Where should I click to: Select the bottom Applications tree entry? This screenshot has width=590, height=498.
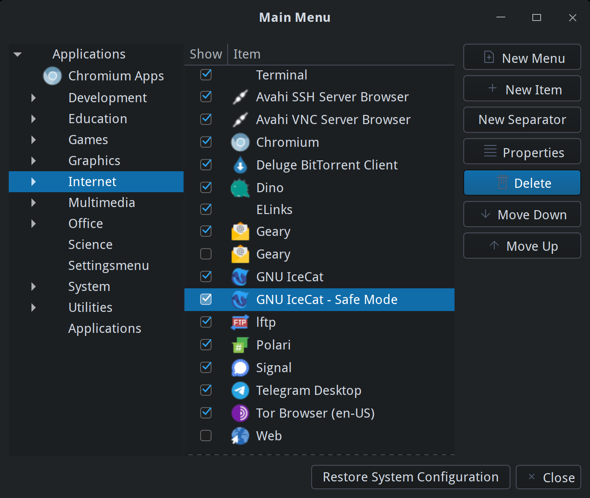(105, 329)
